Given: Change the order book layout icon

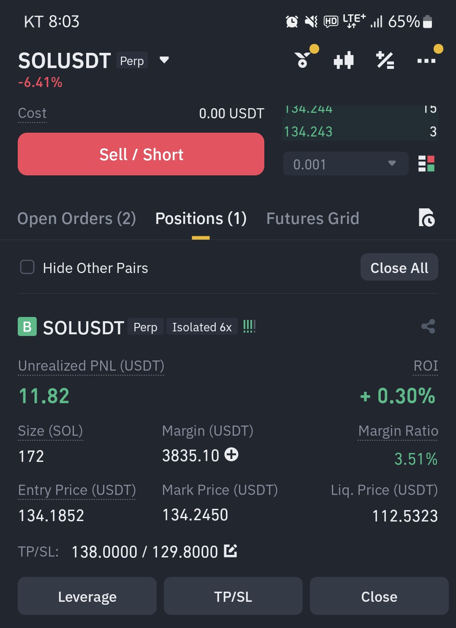Looking at the screenshot, I should point(426,164).
